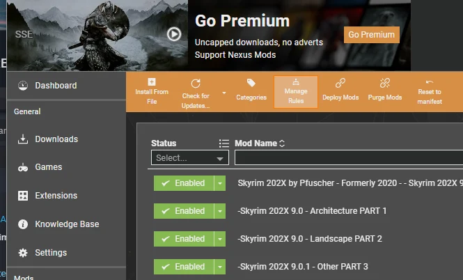Expand the Check for Updates dropdown arrow
463x280 pixels.
tap(224, 93)
